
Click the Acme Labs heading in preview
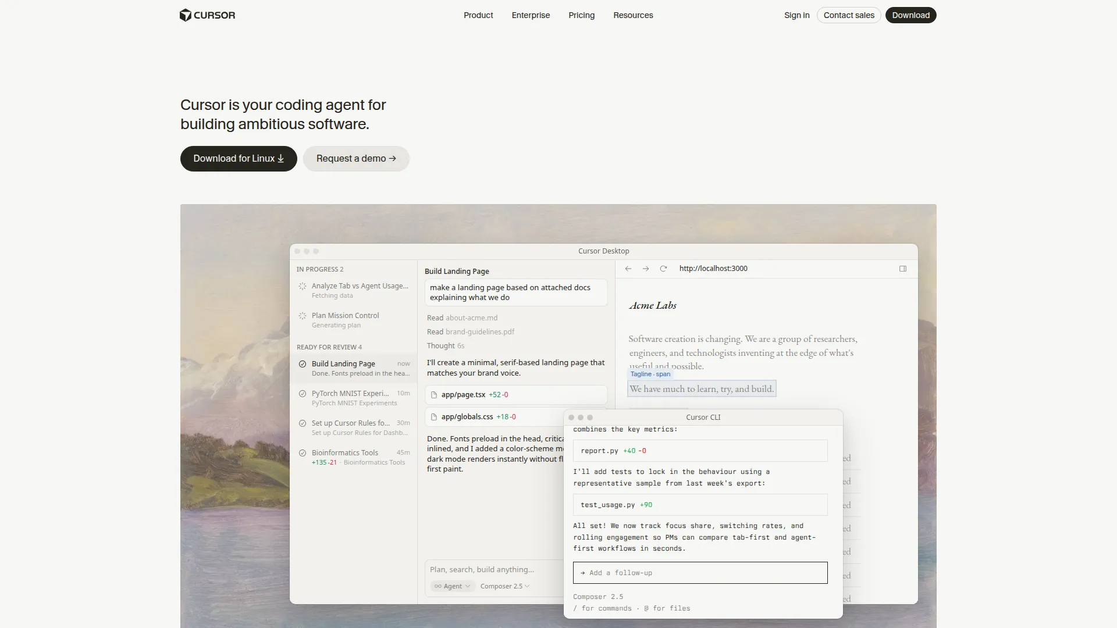[x=653, y=305]
